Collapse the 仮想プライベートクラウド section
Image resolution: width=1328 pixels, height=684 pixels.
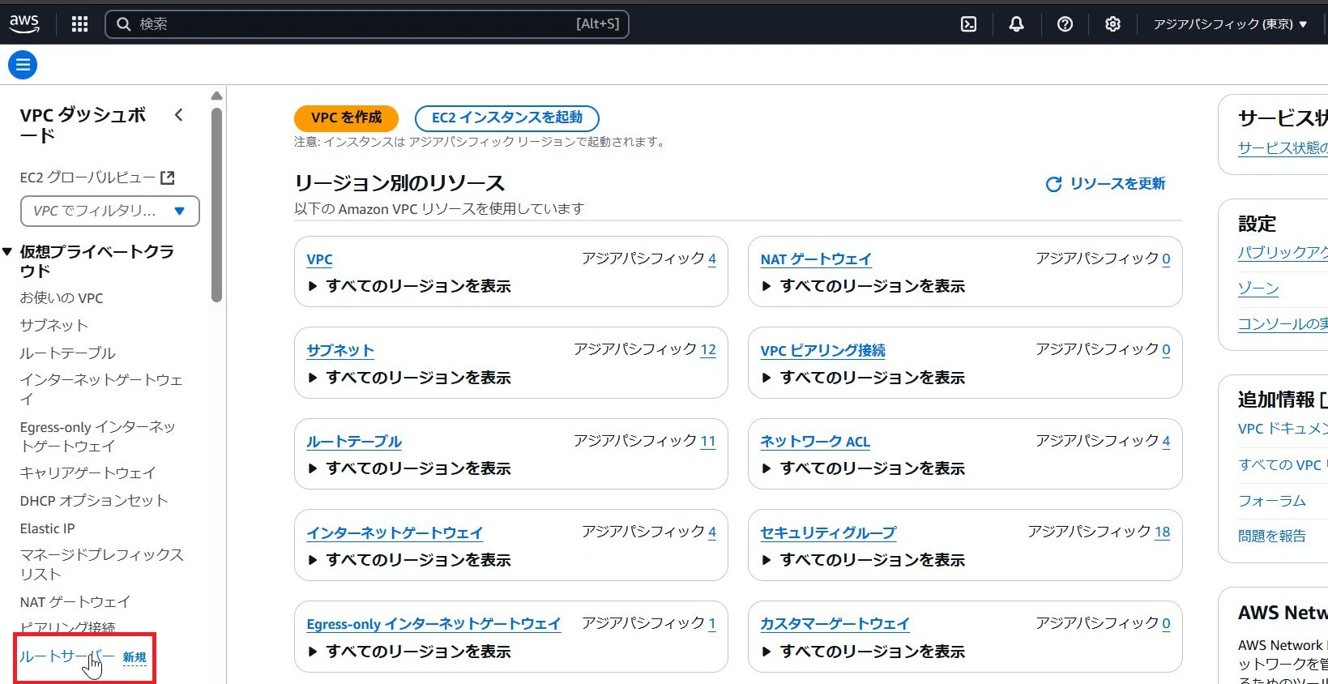point(7,252)
